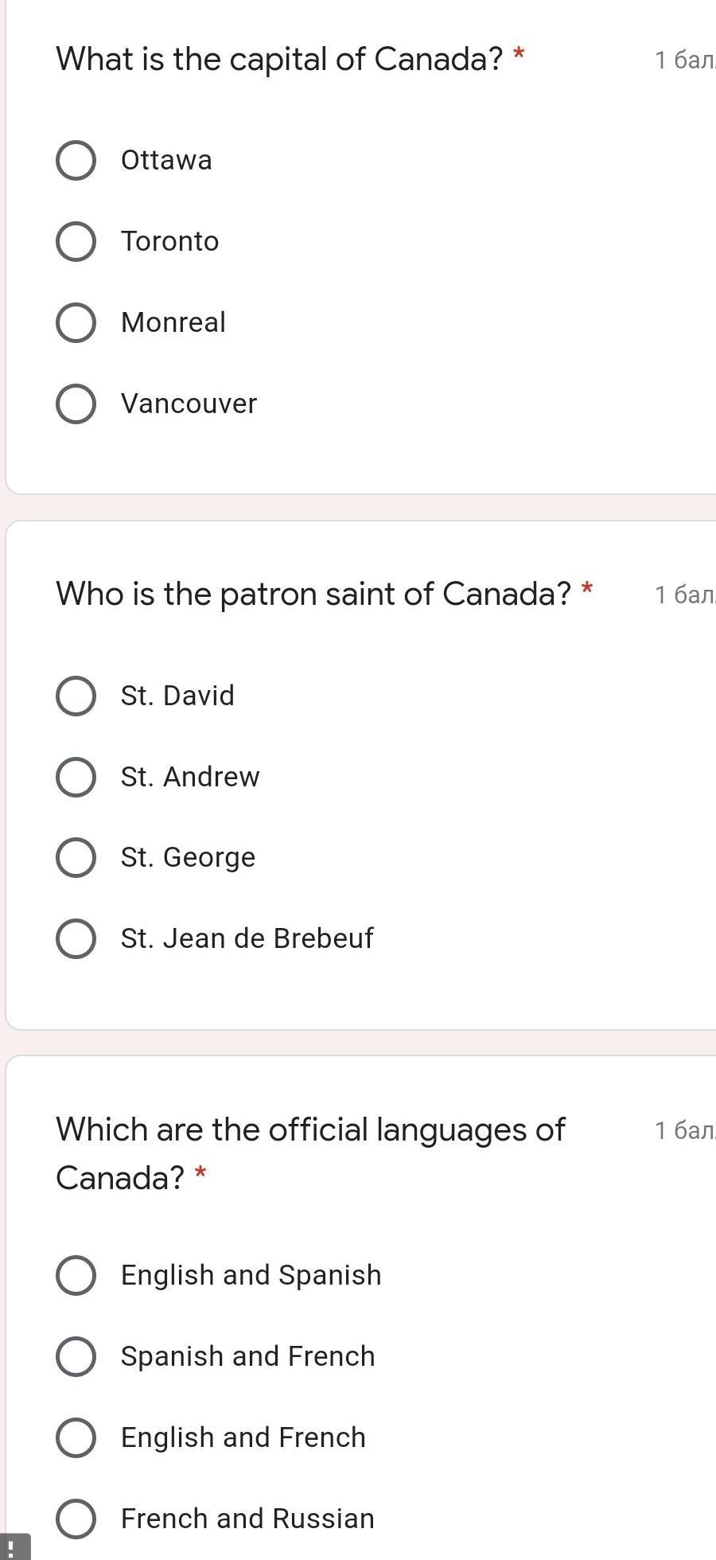Select French and Russian option
Viewport: 716px width, 1560px height.
click(x=76, y=1519)
